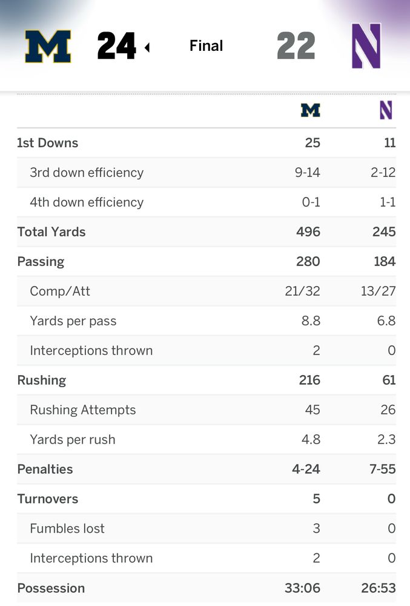
Task: Select the Total Yards row
Action: tap(51, 232)
